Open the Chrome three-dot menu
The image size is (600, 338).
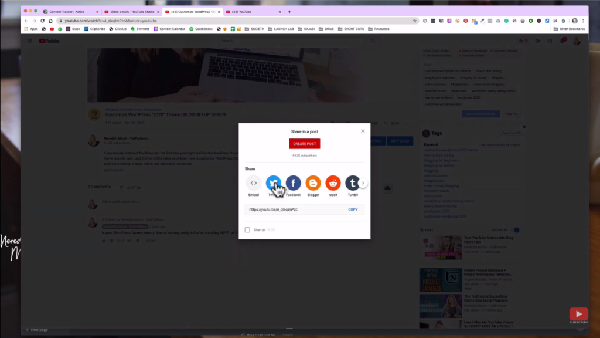click(583, 21)
